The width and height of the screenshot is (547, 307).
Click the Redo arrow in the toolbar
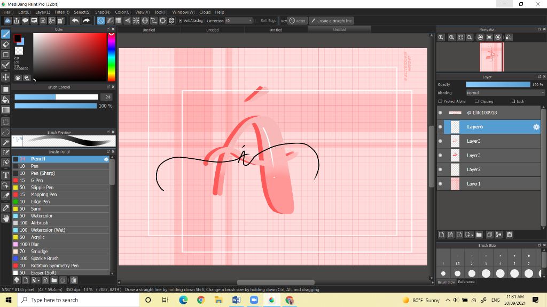tap(86, 21)
